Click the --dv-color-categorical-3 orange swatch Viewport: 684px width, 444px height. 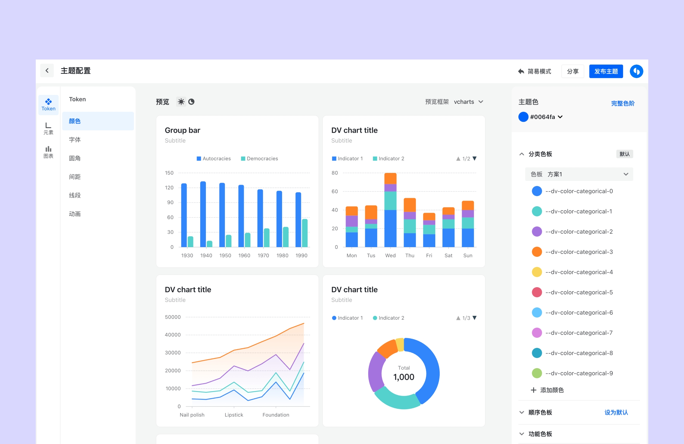click(537, 252)
